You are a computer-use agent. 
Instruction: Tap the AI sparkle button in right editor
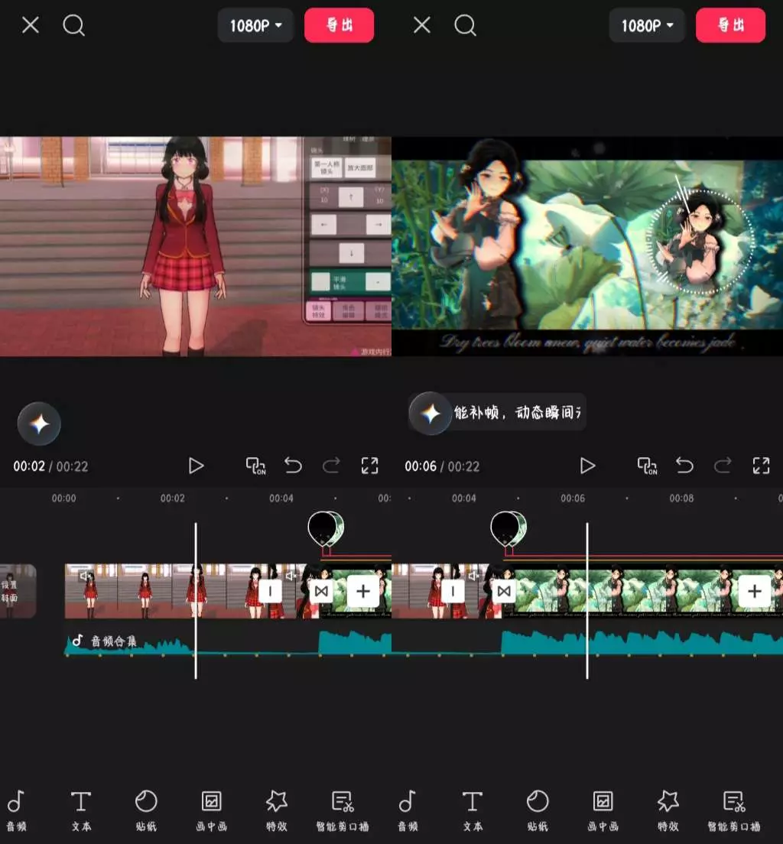(430, 414)
